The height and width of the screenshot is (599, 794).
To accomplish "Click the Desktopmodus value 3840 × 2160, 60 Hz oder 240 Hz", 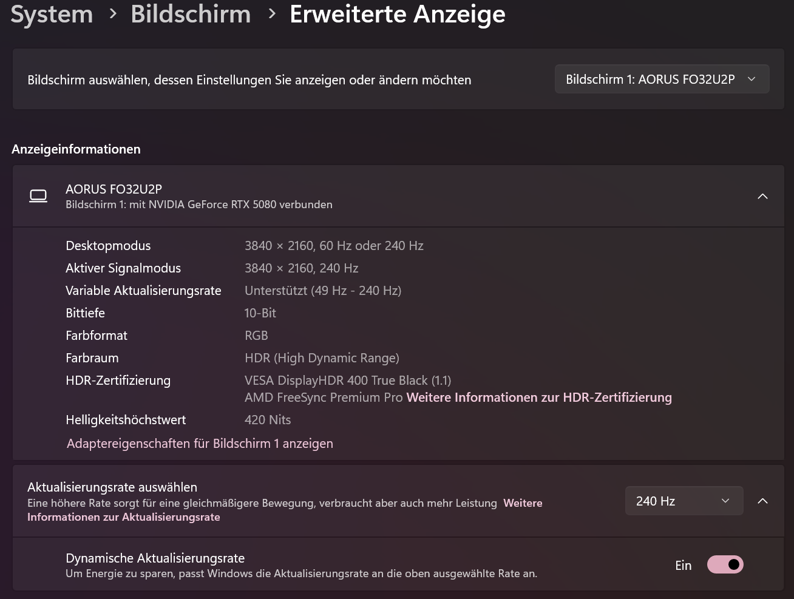I will 334,246.
